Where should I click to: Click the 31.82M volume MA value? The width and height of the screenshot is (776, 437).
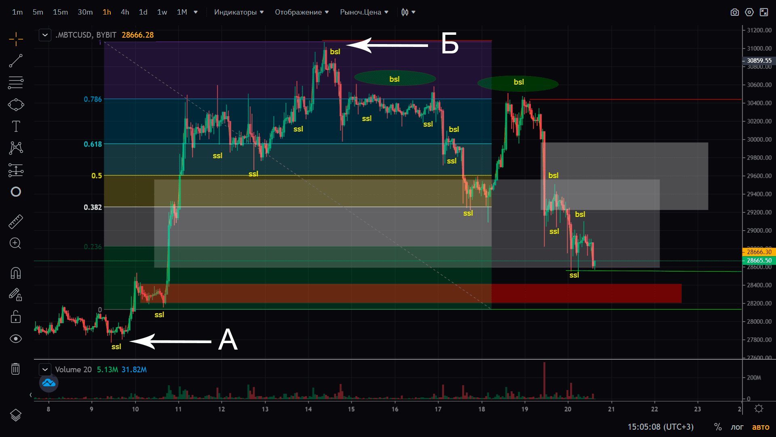click(134, 369)
